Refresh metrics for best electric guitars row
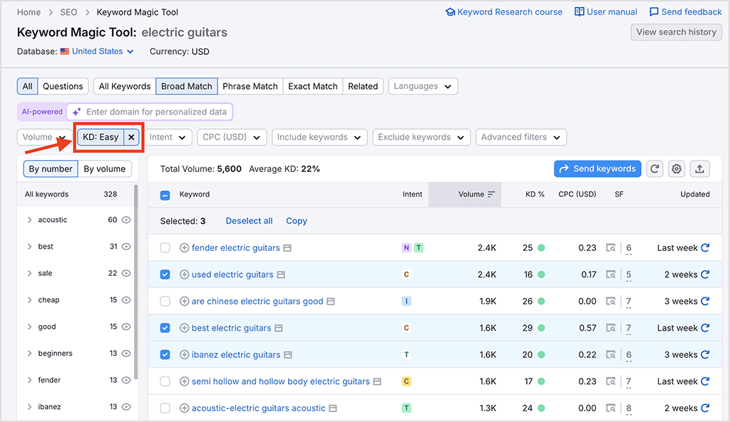Viewport: 730px width, 422px height. pyautogui.click(x=705, y=328)
